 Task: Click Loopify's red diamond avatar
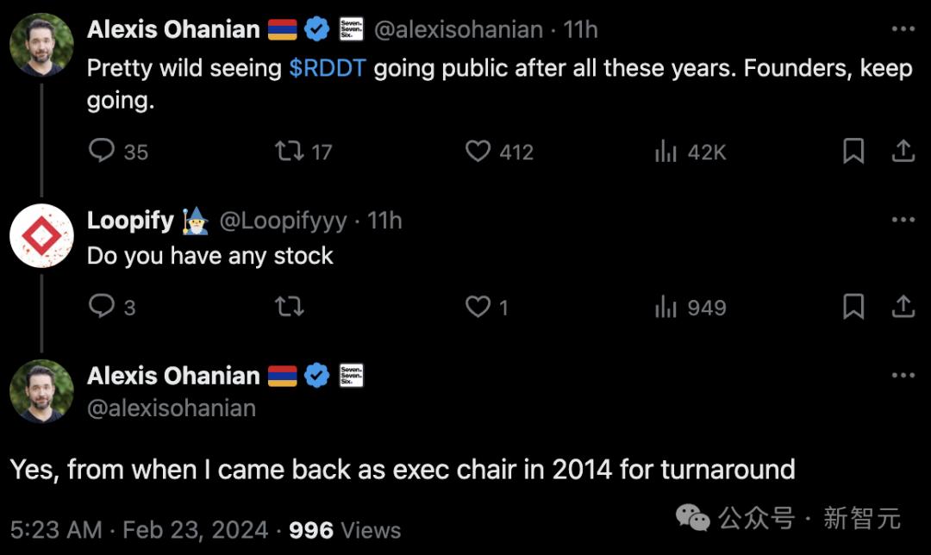click(x=41, y=235)
